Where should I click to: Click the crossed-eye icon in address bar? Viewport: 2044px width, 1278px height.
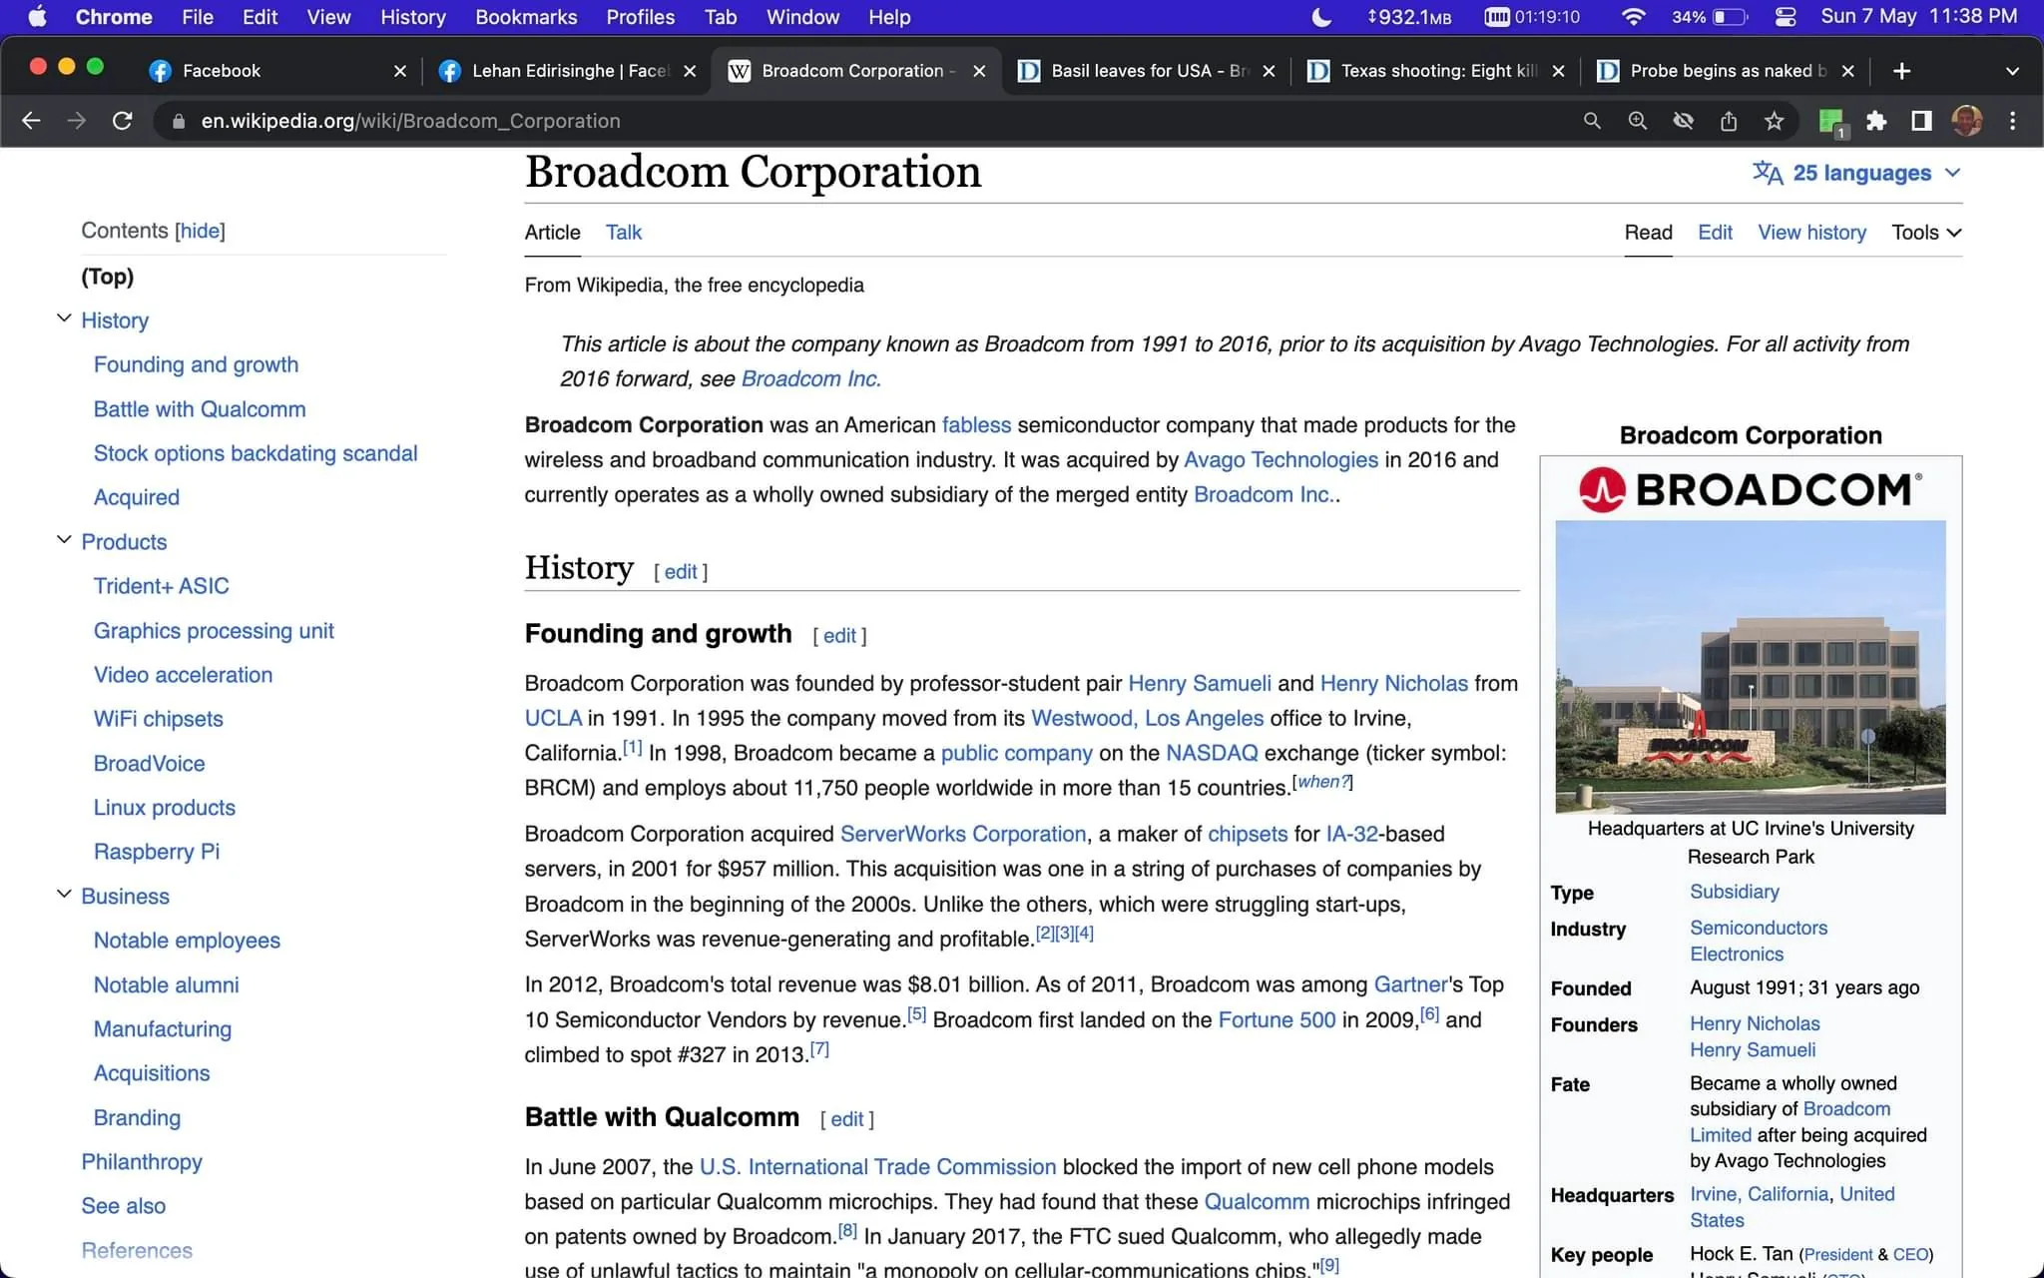1683,120
